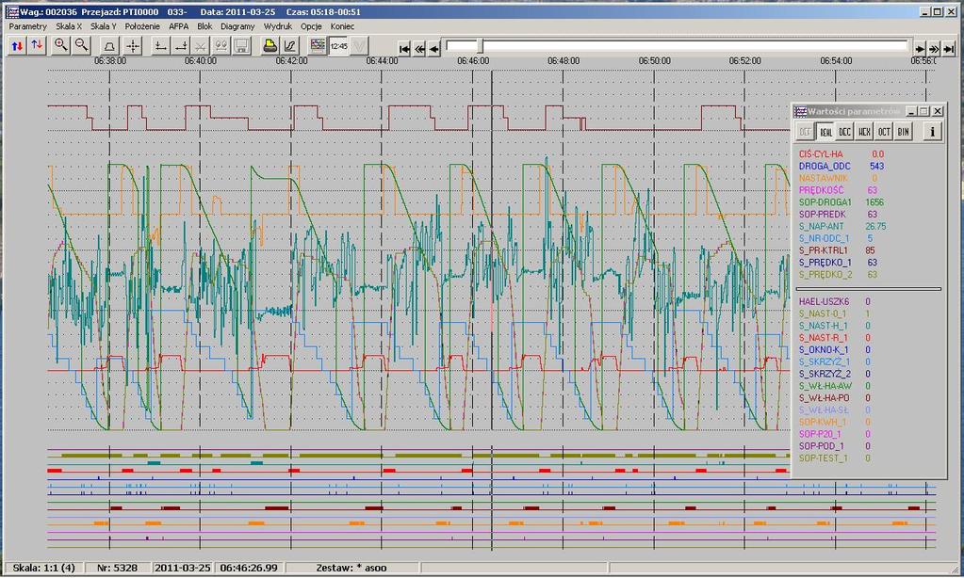Activate the crosshair cursor tool
Screen dimensions: 964x578
pos(133,45)
